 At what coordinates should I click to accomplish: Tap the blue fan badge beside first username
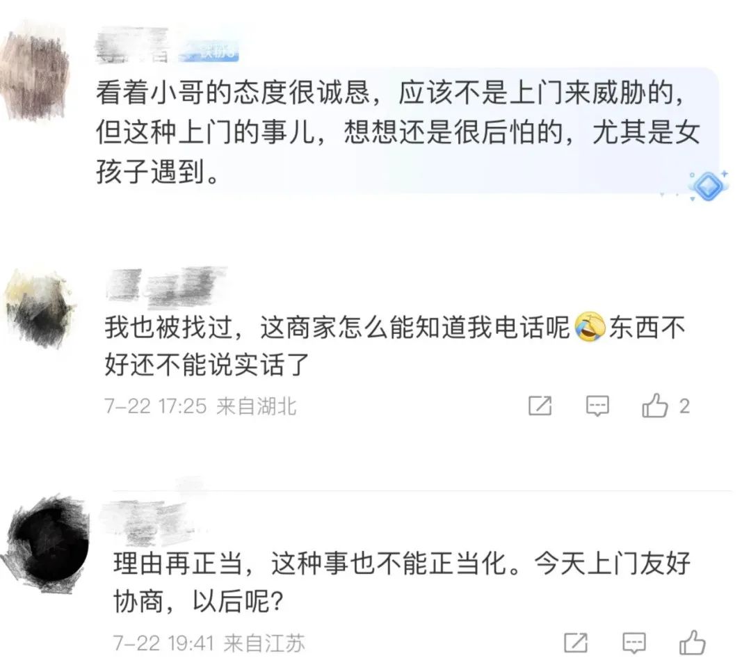[209, 51]
